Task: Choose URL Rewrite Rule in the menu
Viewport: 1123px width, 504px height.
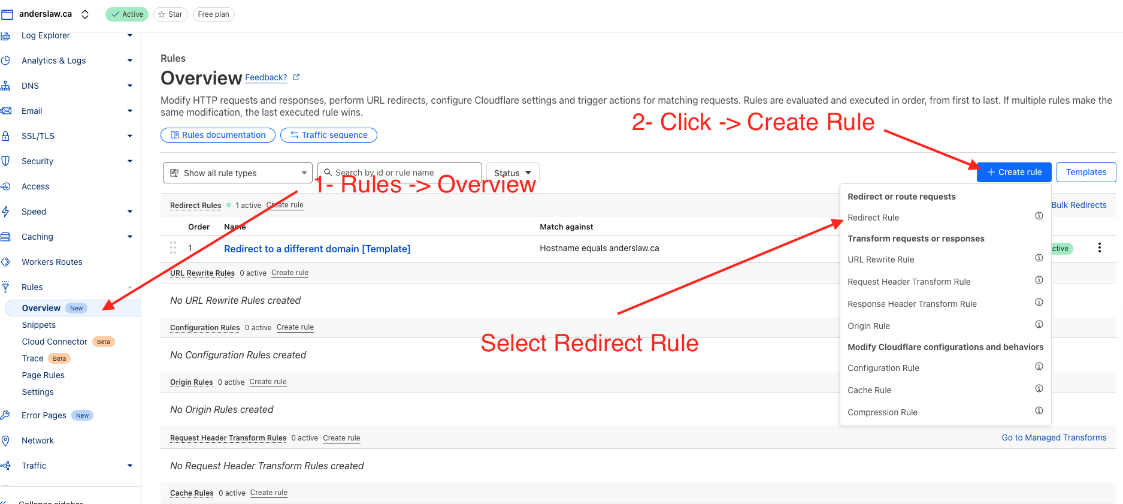Action: tap(880, 259)
